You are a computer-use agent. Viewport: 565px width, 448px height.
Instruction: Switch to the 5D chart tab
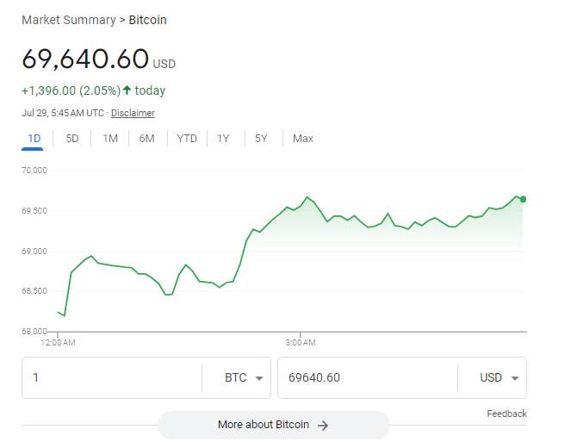[72, 139]
